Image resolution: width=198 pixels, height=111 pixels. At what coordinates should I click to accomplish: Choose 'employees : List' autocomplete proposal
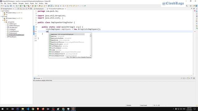pyautogui.click(x=67, y=34)
